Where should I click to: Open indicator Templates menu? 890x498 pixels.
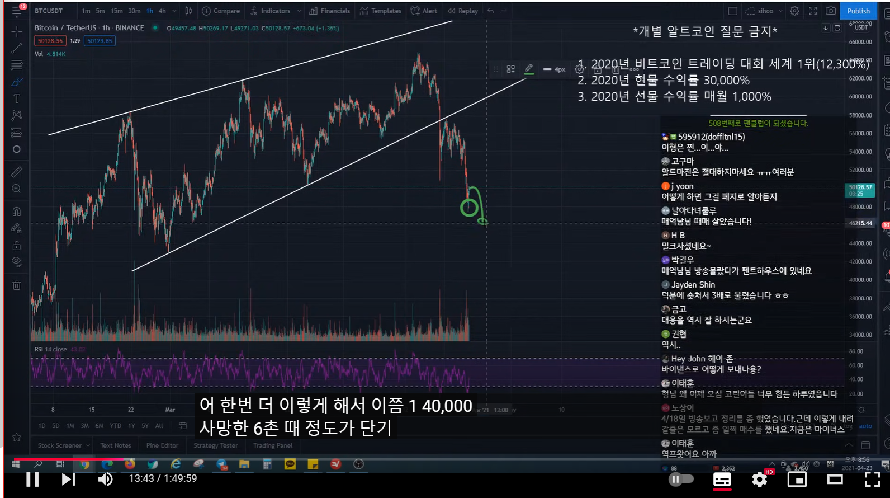381,11
